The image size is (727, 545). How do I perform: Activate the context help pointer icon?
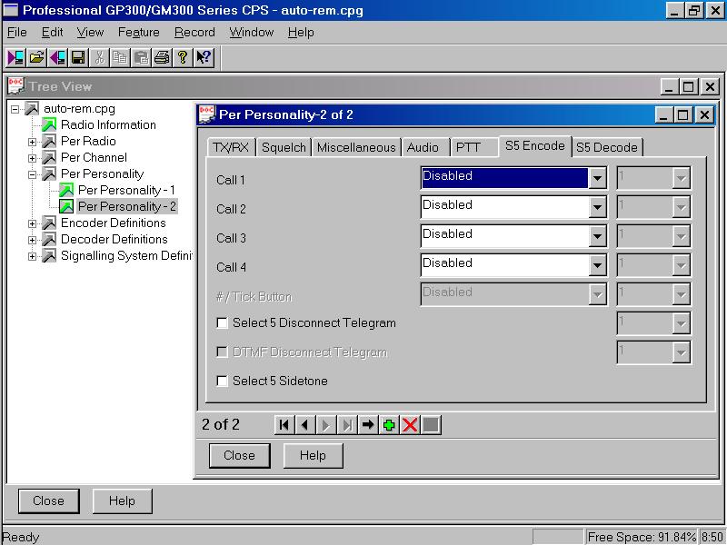tap(204, 57)
